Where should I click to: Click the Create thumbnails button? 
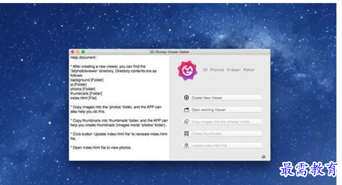click(222, 134)
